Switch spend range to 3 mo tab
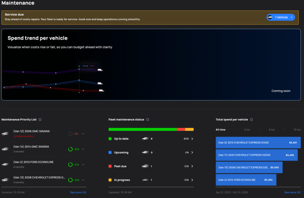This screenshot has height=198, width=304. coord(247,130)
